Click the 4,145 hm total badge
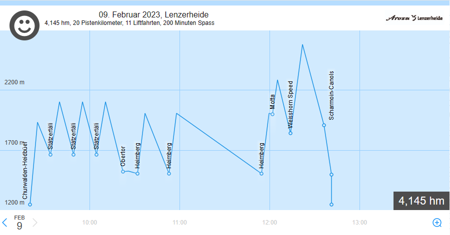Image resolution: width=450 pixels, height=235 pixels. click(x=421, y=201)
